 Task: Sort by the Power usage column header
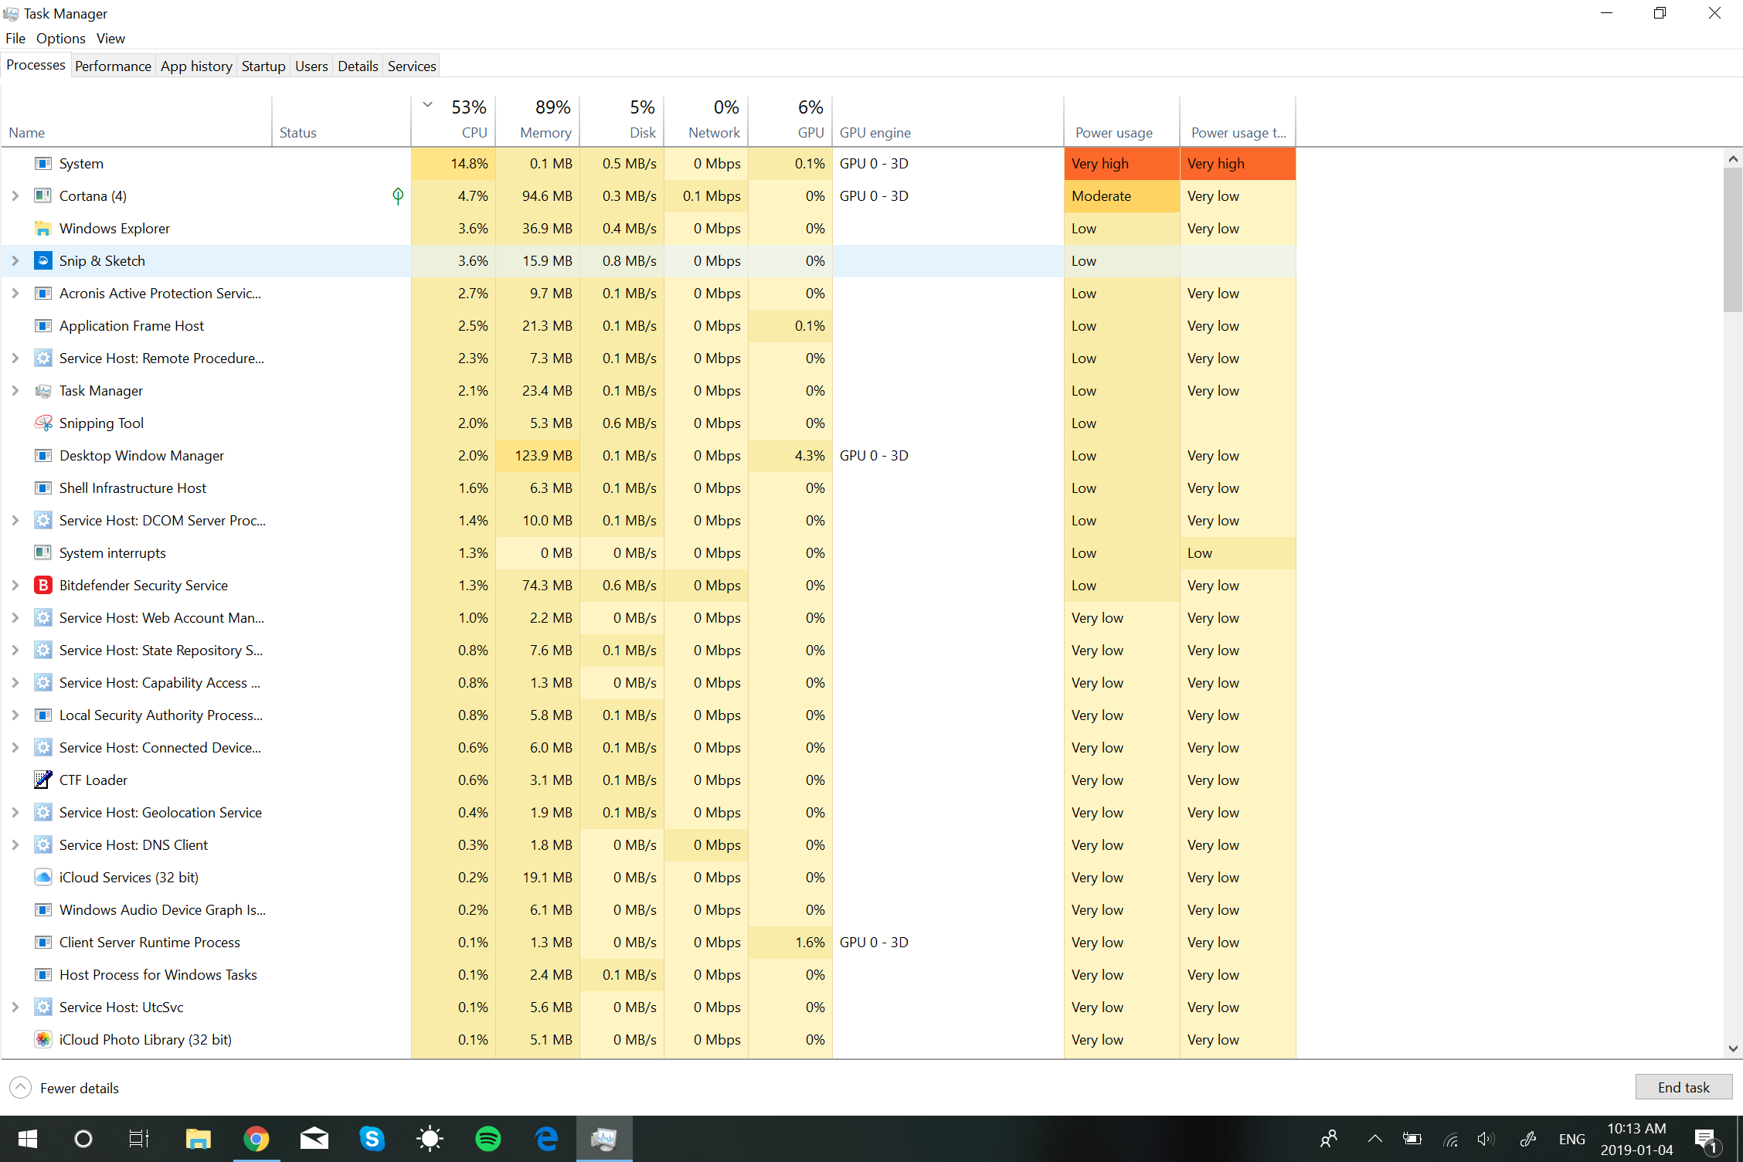pyautogui.click(x=1121, y=120)
